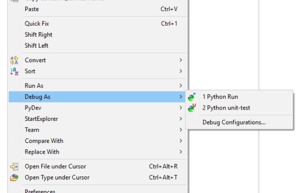Expand the Team submenu arrow
307x193 pixels.
(x=181, y=130)
